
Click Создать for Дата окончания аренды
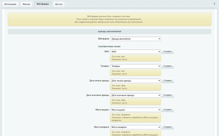click(x=168, y=95)
